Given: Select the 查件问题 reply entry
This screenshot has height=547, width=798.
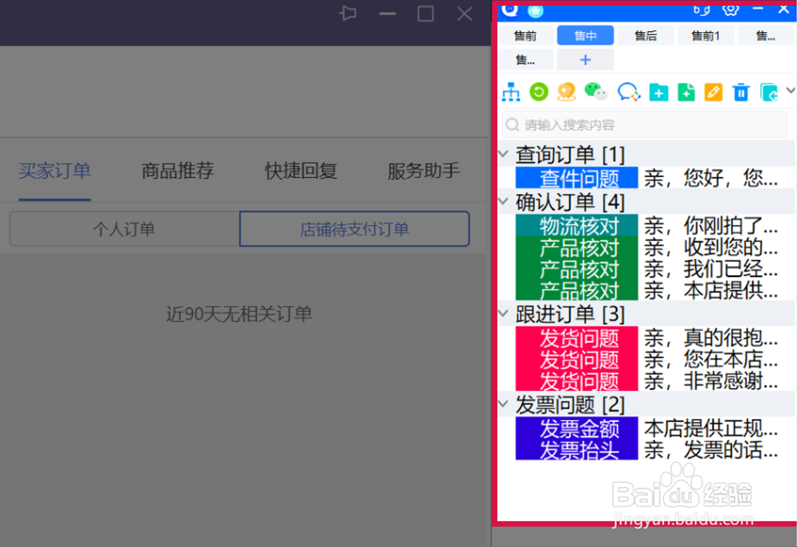Looking at the screenshot, I should click(x=577, y=178).
